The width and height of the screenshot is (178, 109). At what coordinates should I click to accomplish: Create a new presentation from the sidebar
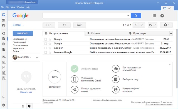4,78
